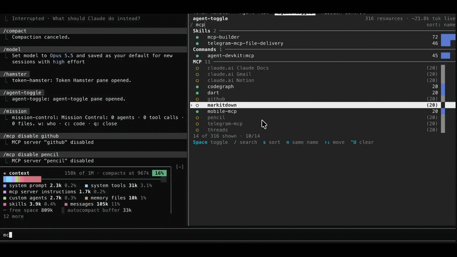Click the 's sort' shortcut hint
The width and height of the screenshot is (457, 257).
[x=271, y=142]
